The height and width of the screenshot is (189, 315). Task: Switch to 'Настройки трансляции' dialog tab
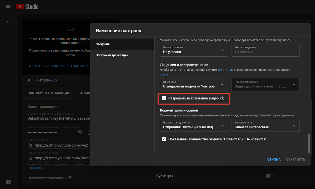click(112, 55)
